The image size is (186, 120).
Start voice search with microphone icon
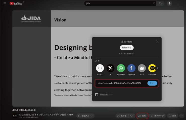tap(169, 4)
